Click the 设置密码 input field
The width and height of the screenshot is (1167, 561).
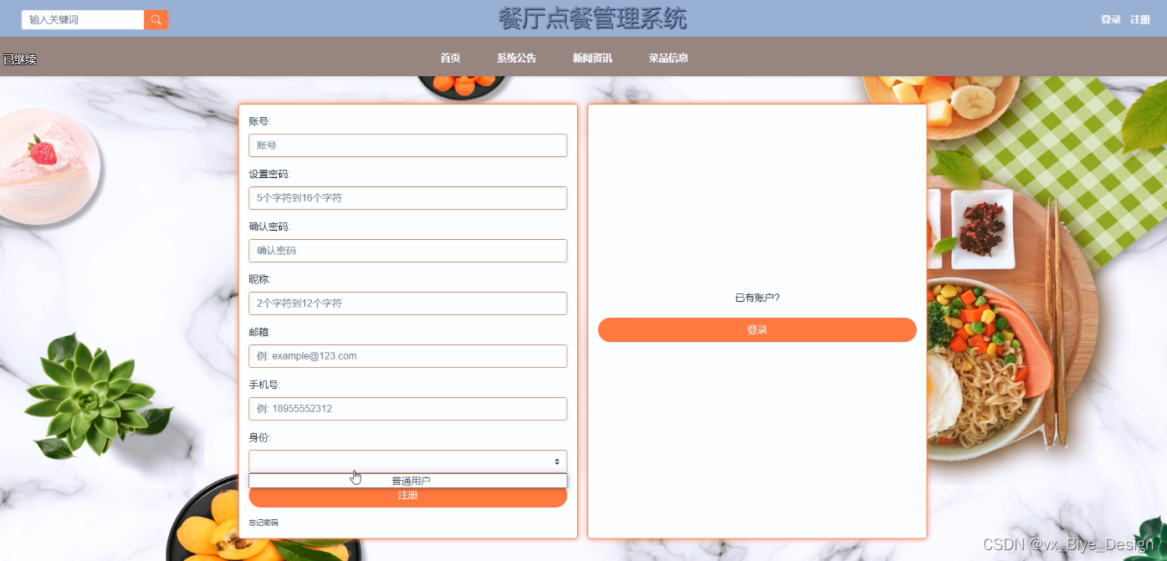407,198
